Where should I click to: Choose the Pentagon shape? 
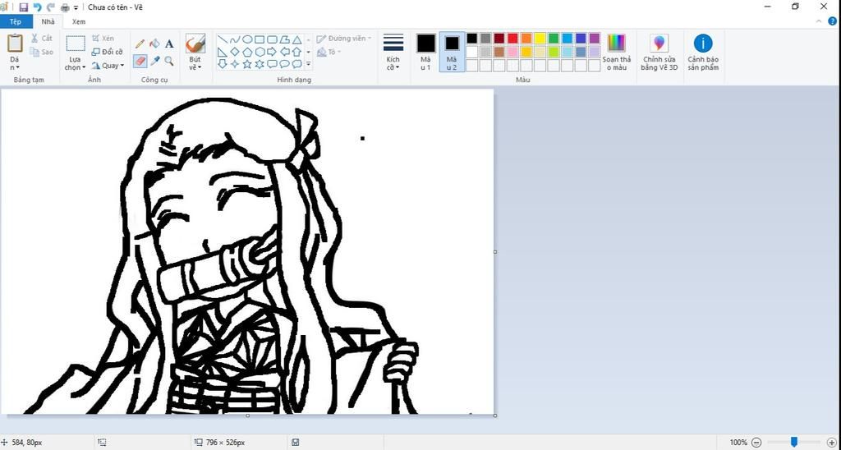coord(247,52)
